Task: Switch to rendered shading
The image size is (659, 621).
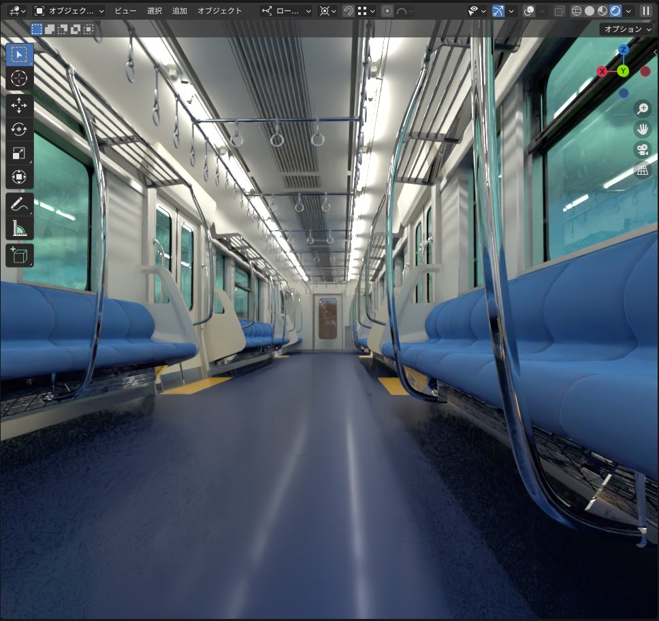Action: point(615,11)
